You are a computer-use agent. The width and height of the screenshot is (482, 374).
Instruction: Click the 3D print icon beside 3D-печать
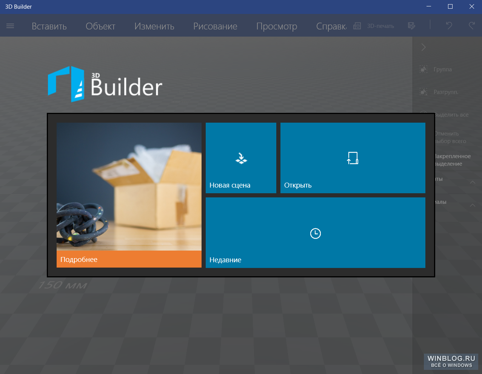357,26
